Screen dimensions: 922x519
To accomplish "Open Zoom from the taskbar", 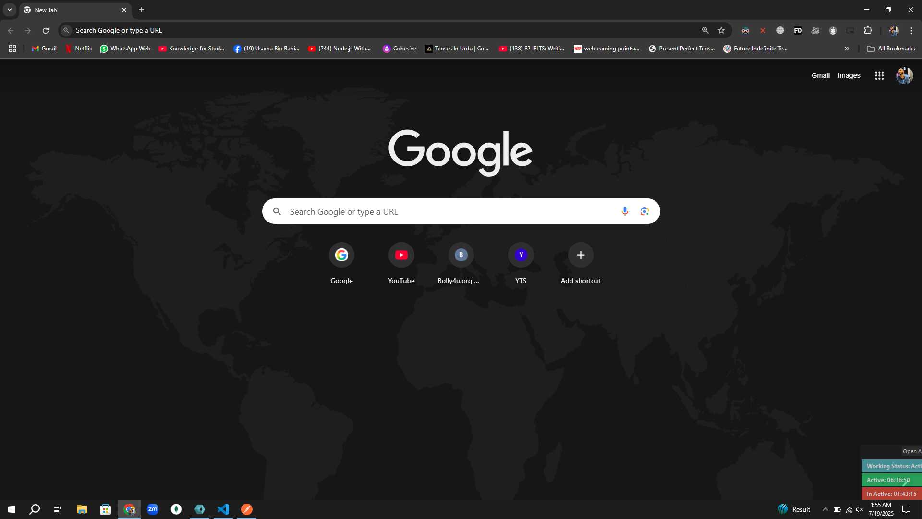I will [153, 509].
